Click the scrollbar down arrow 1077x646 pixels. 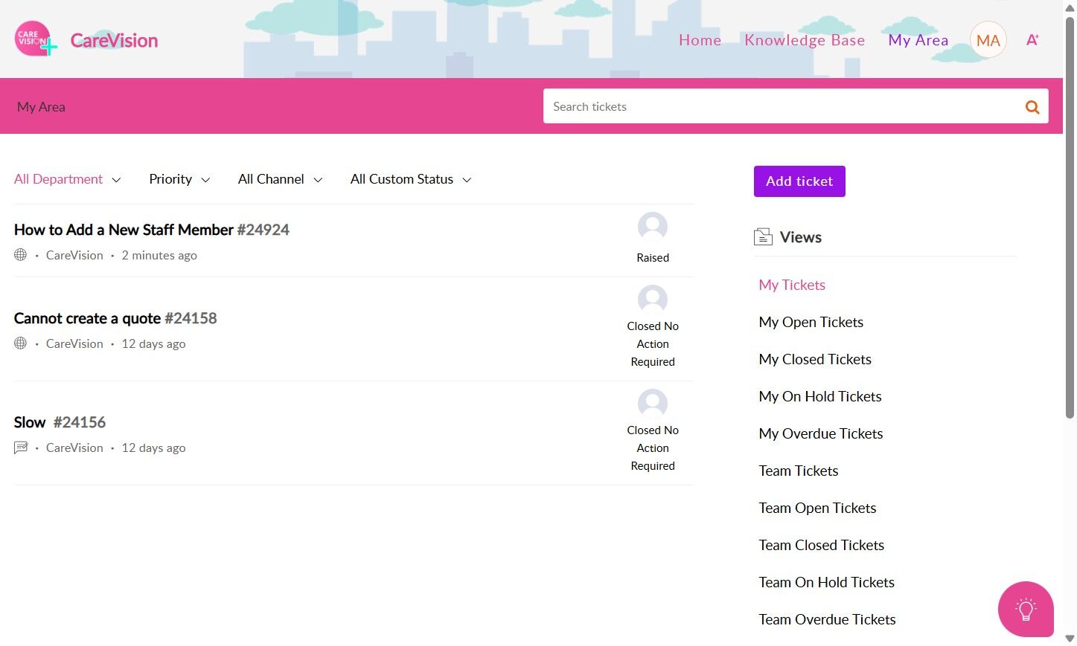pyautogui.click(x=1070, y=639)
